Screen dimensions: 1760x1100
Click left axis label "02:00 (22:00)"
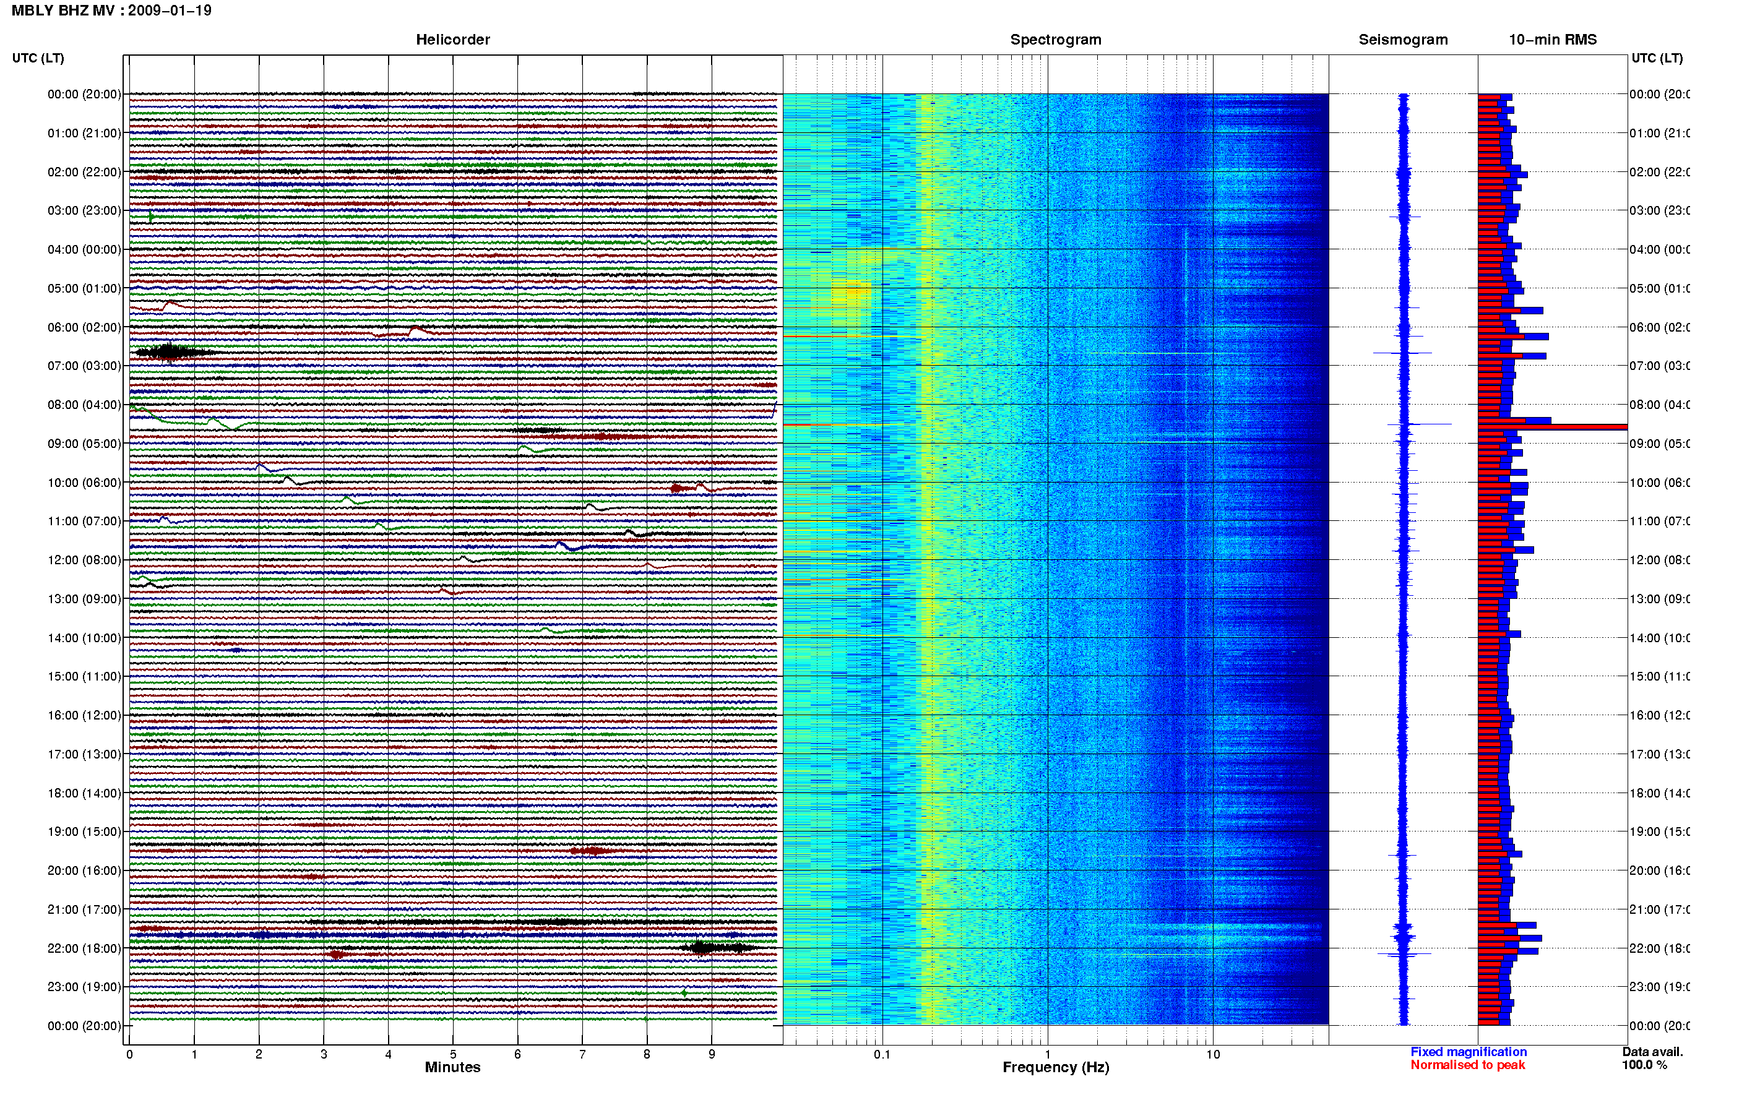coord(84,172)
